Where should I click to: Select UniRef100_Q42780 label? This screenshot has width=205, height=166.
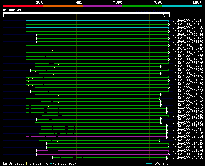(188, 109)
